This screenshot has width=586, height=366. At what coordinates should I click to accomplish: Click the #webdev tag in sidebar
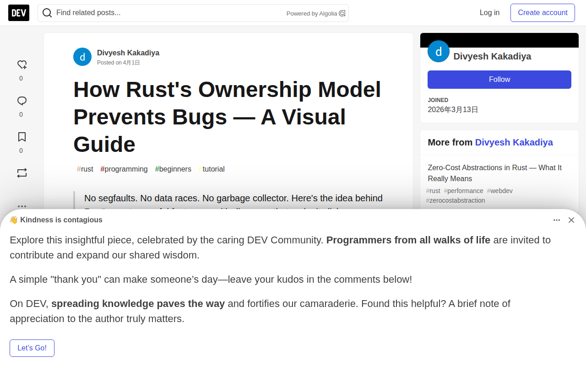(x=499, y=191)
